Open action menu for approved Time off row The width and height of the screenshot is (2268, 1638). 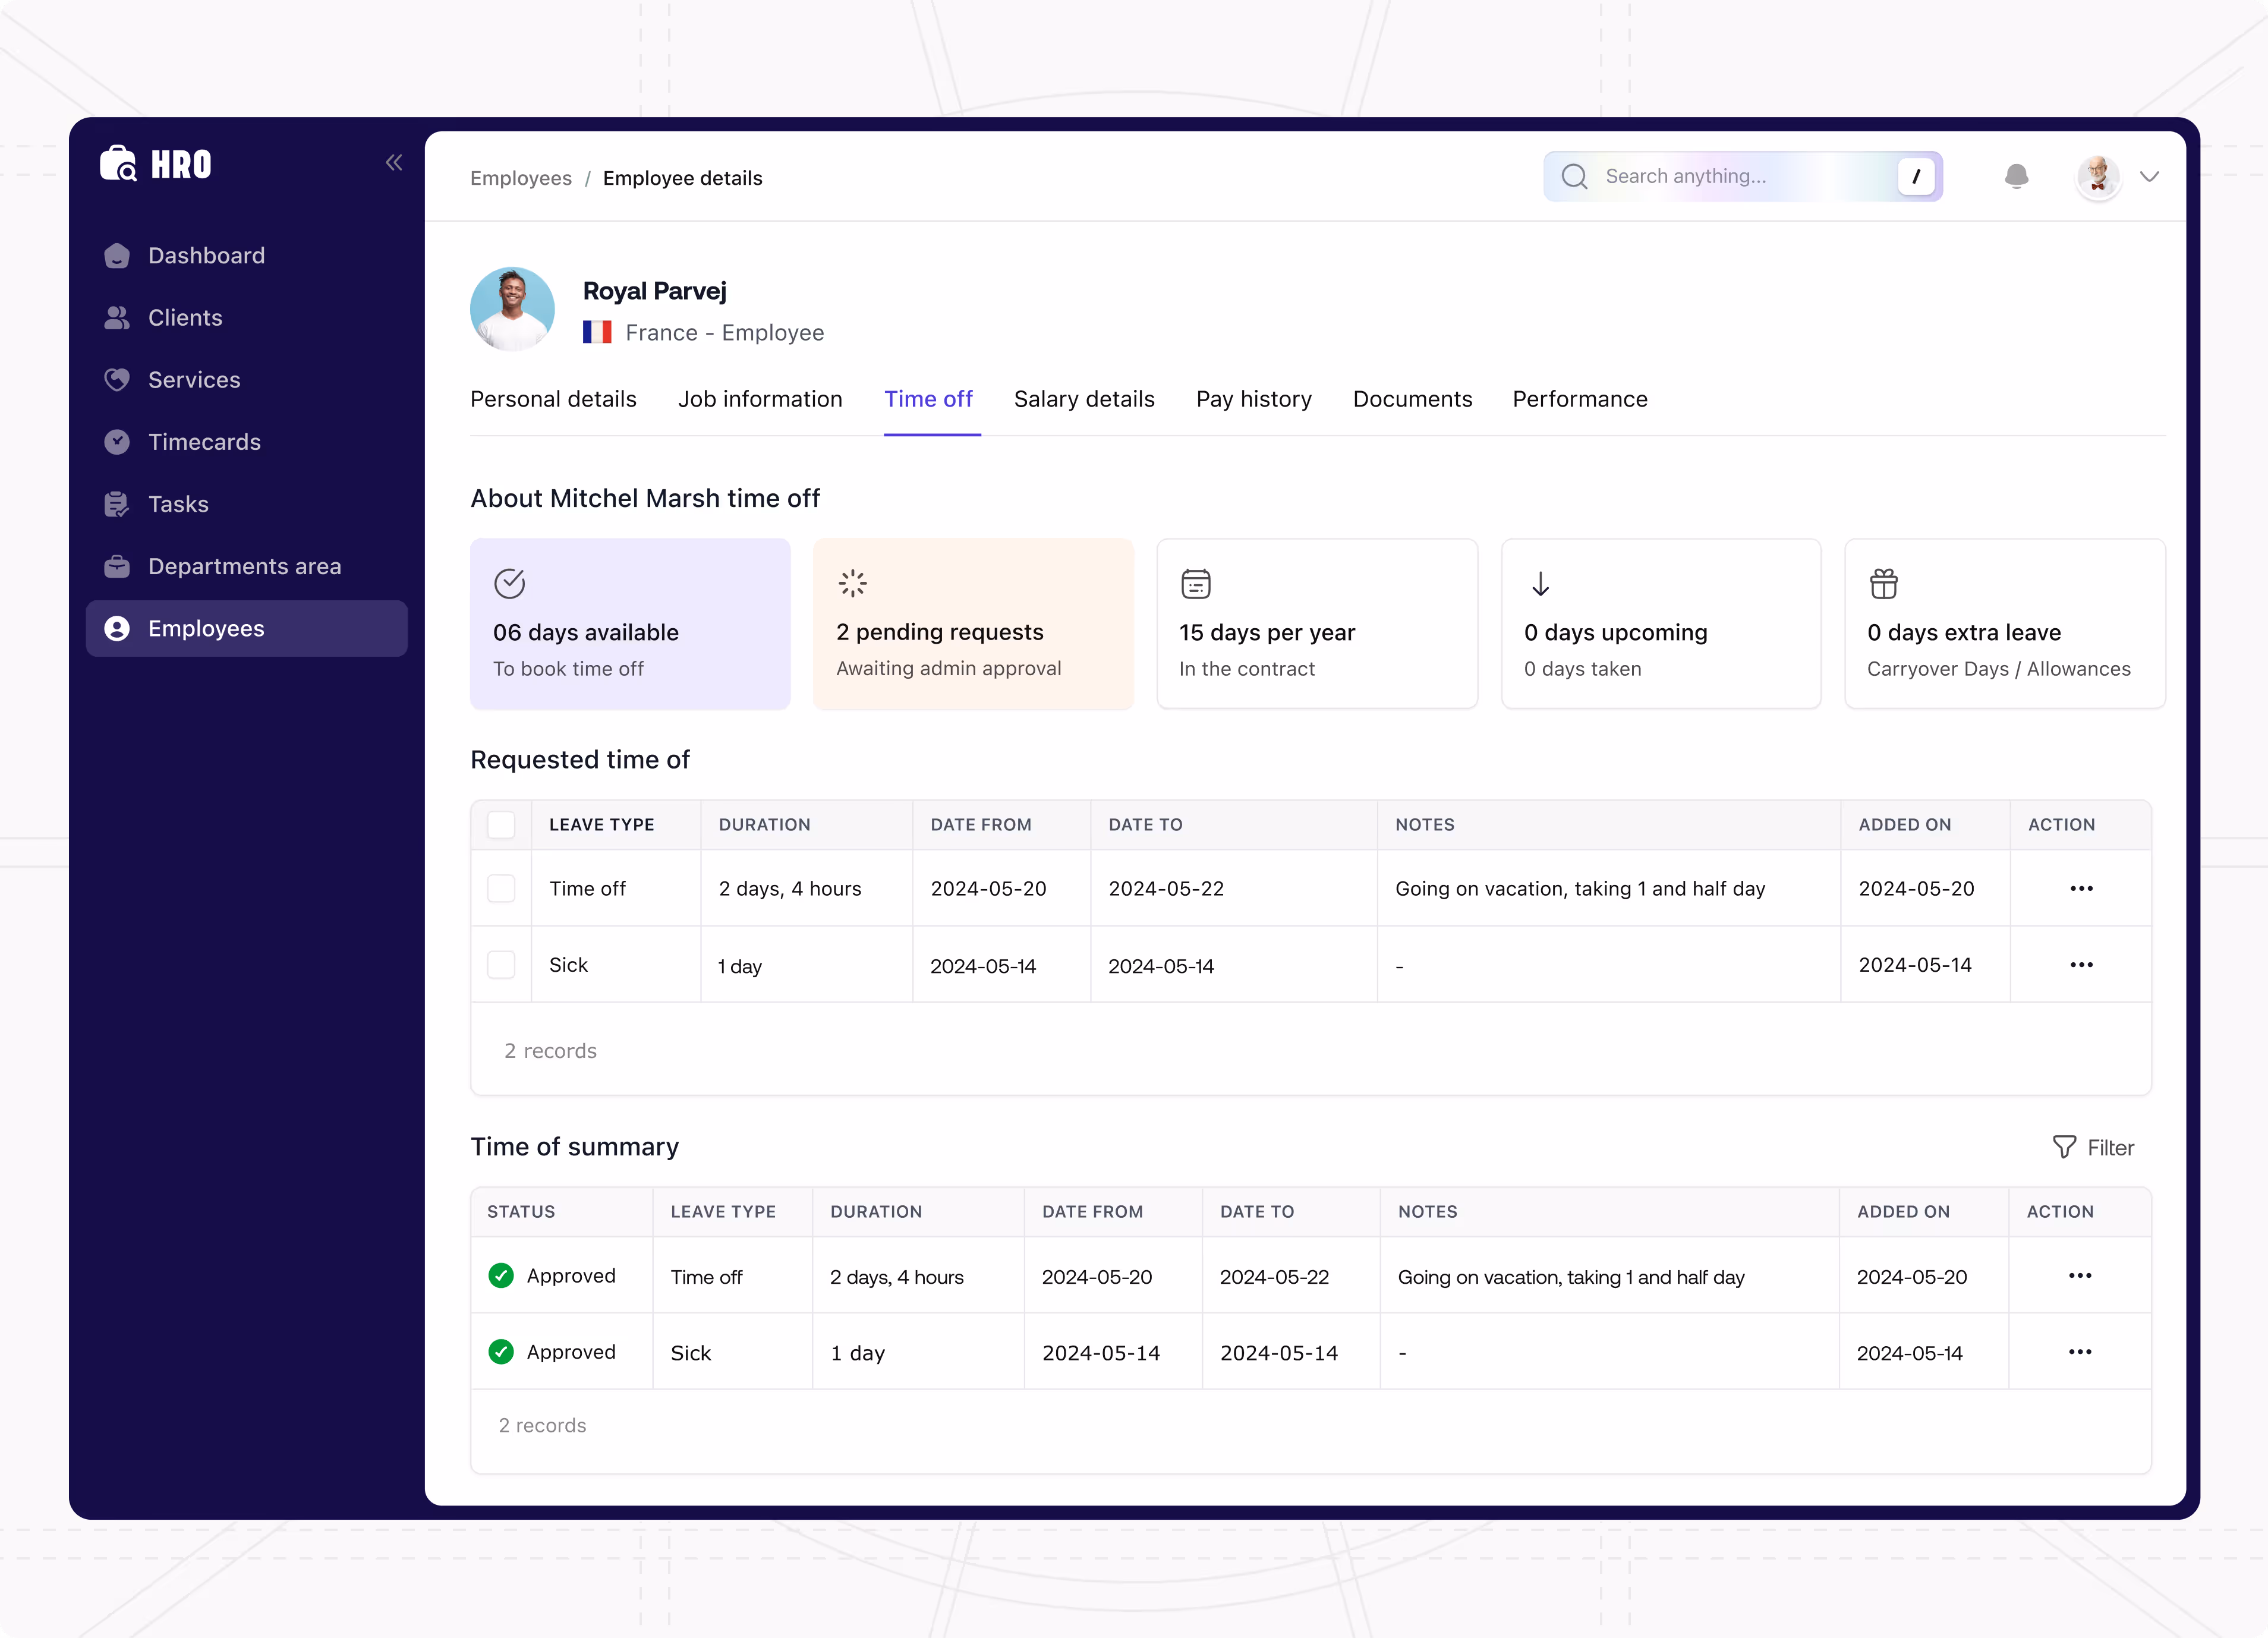click(2080, 1276)
